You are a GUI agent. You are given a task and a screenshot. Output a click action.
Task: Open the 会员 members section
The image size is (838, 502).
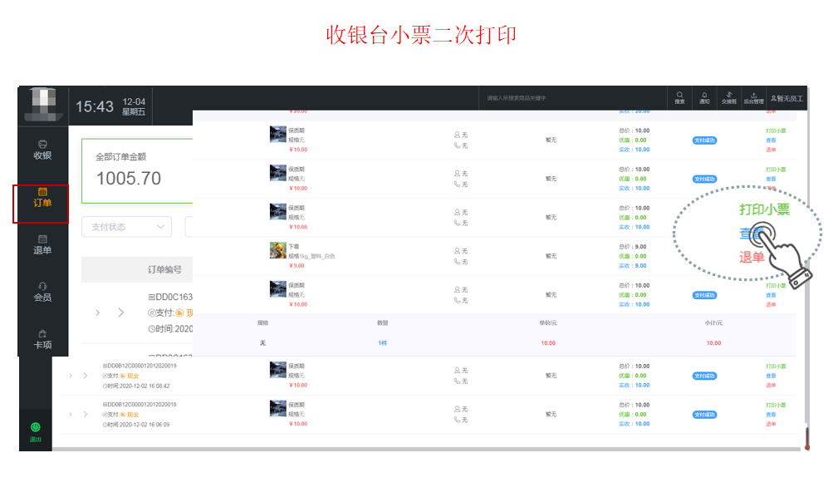pyautogui.click(x=42, y=292)
